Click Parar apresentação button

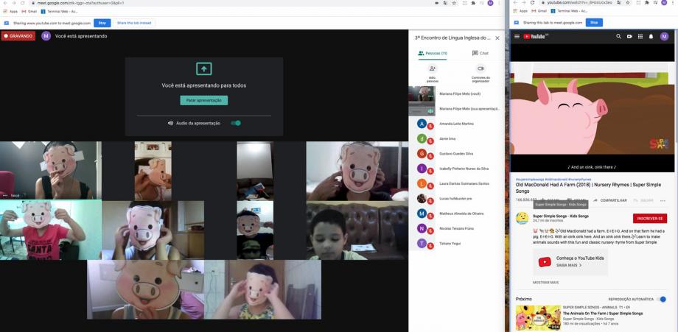pyautogui.click(x=204, y=100)
